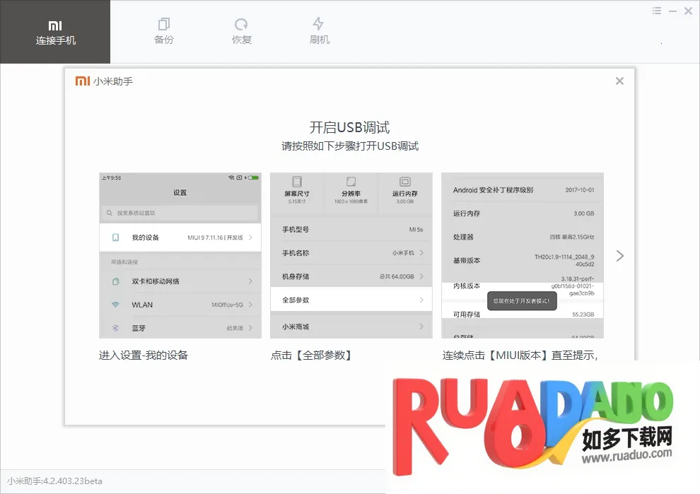Click the Mi logo in dialog title
The height and width of the screenshot is (494, 700).
click(x=82, y=81)
